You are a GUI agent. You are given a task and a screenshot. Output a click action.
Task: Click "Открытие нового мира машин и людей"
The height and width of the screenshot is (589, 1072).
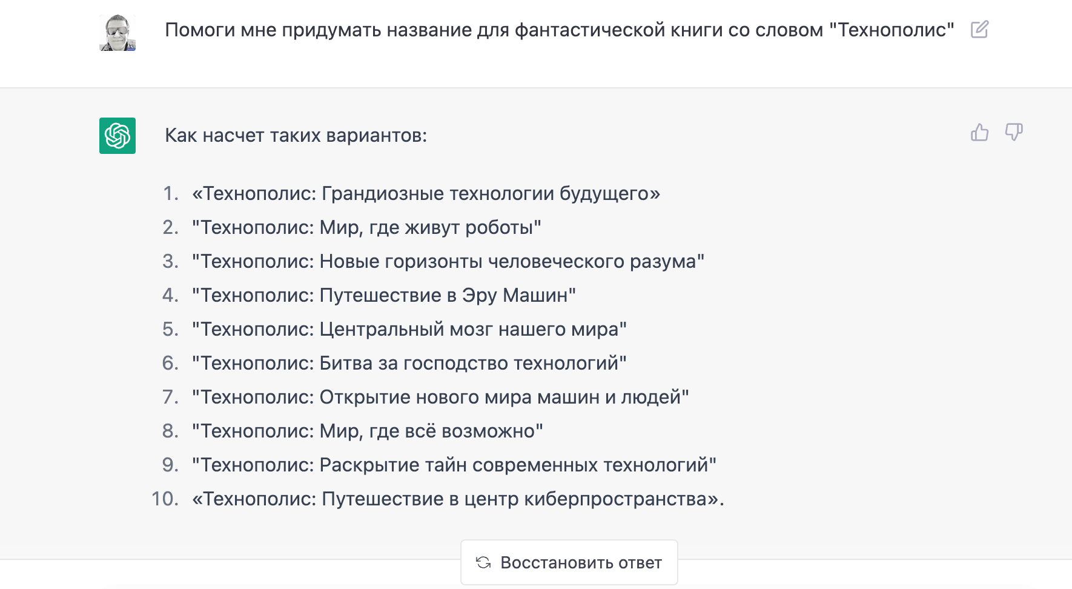(x=440, y=397)
